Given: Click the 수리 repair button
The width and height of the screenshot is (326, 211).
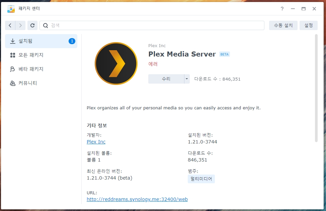Looking at the screenshot, I should [166, 79].
